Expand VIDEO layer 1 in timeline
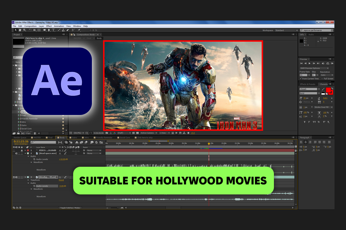 (x=25, y=150)
